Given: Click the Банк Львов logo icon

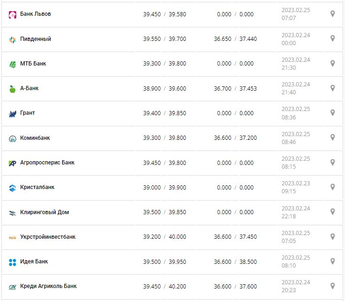Looking at the screenshot, I should coord(13,14).
